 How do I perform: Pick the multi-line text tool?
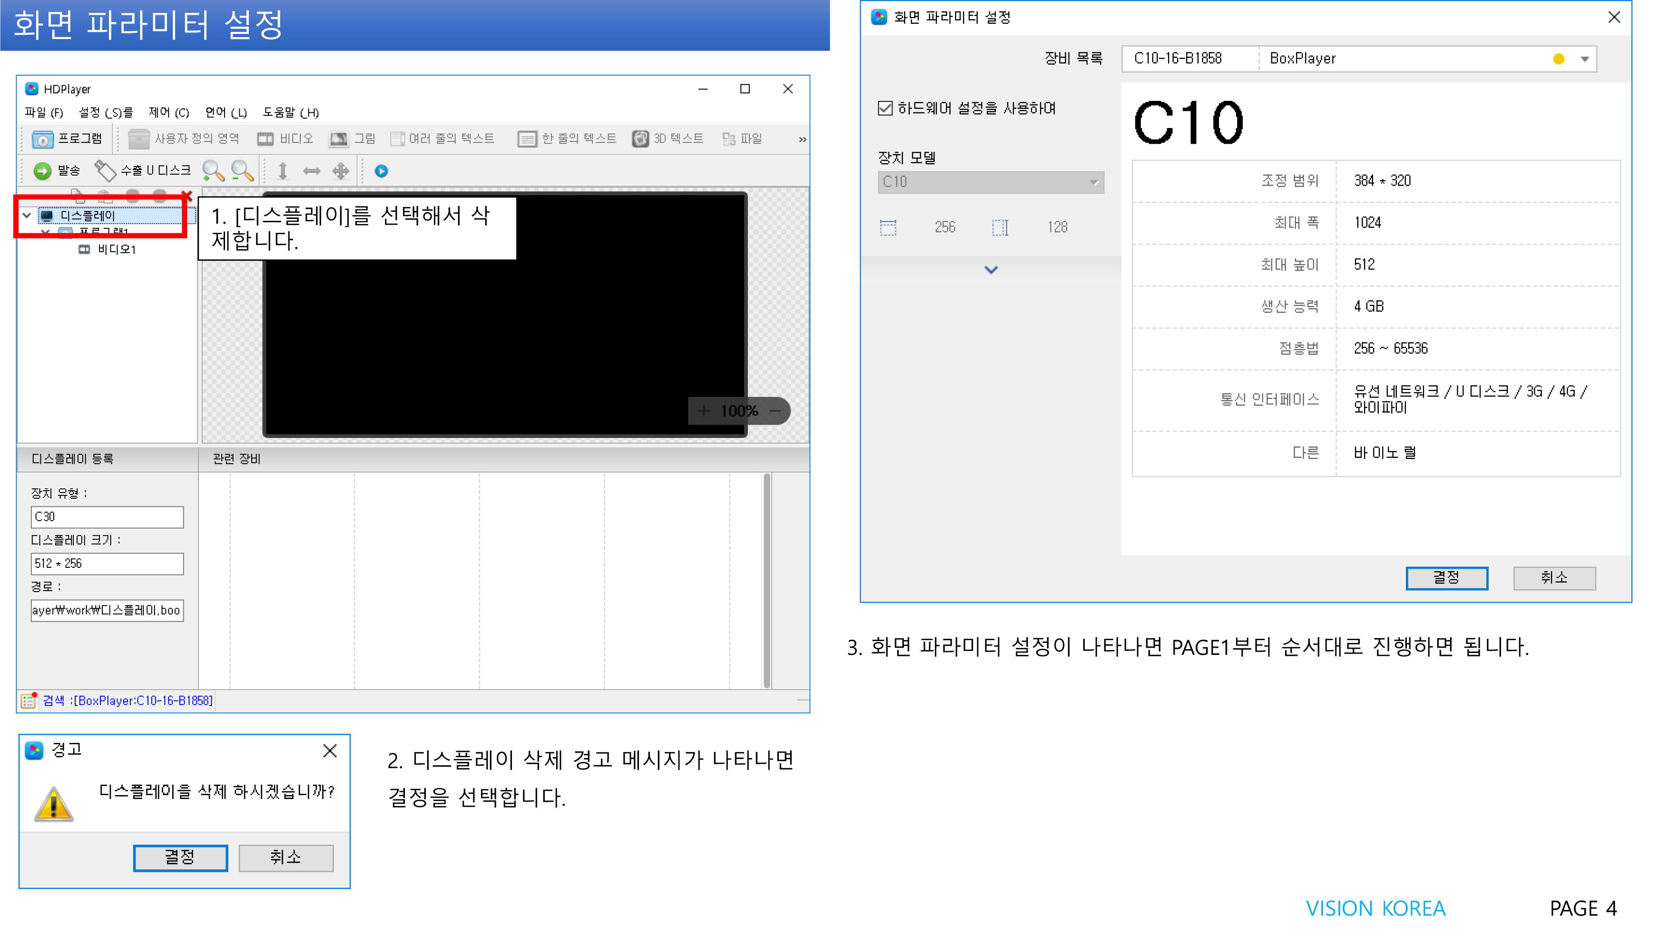[x=442, y=138]
